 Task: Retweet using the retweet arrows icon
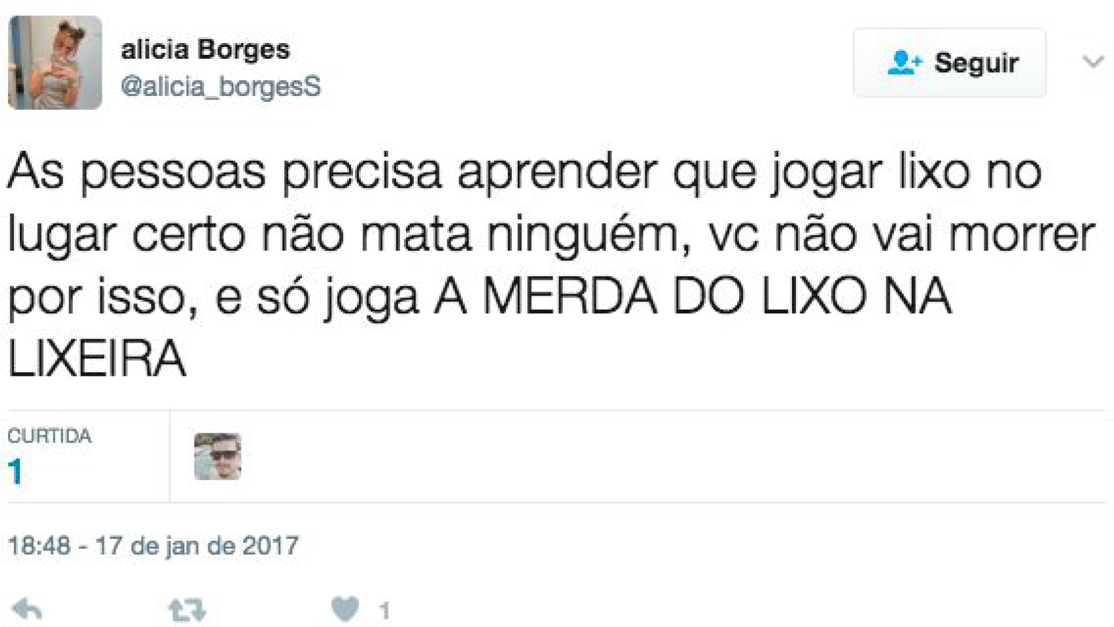187,610
